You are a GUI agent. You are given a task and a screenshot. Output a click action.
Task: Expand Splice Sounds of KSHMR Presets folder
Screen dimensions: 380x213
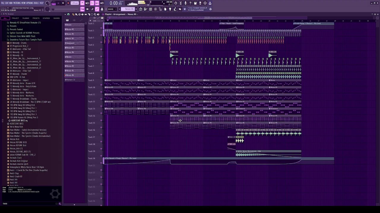[24, 33]
